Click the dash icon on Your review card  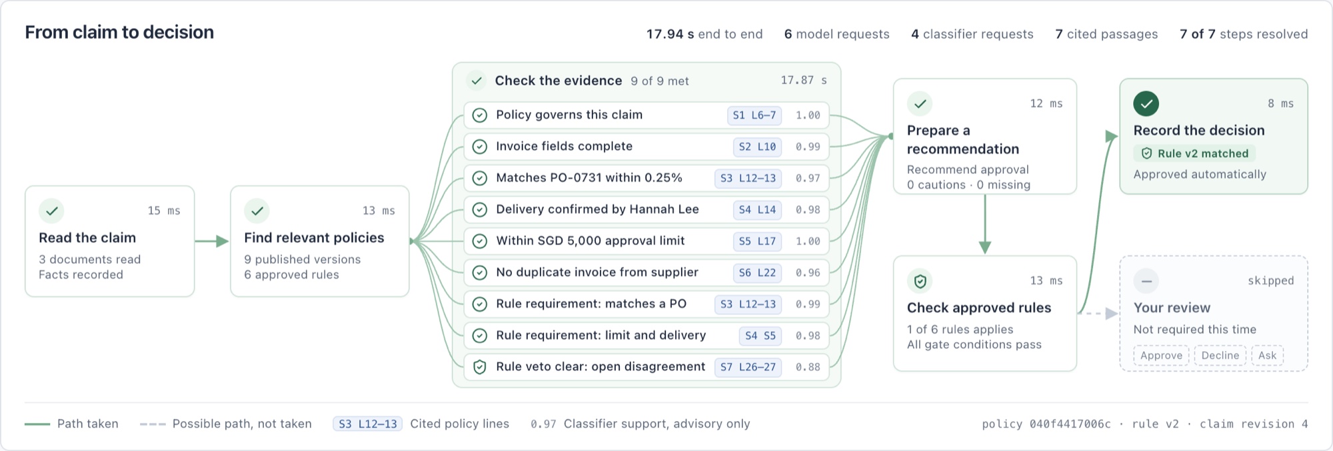(1146, 281)
